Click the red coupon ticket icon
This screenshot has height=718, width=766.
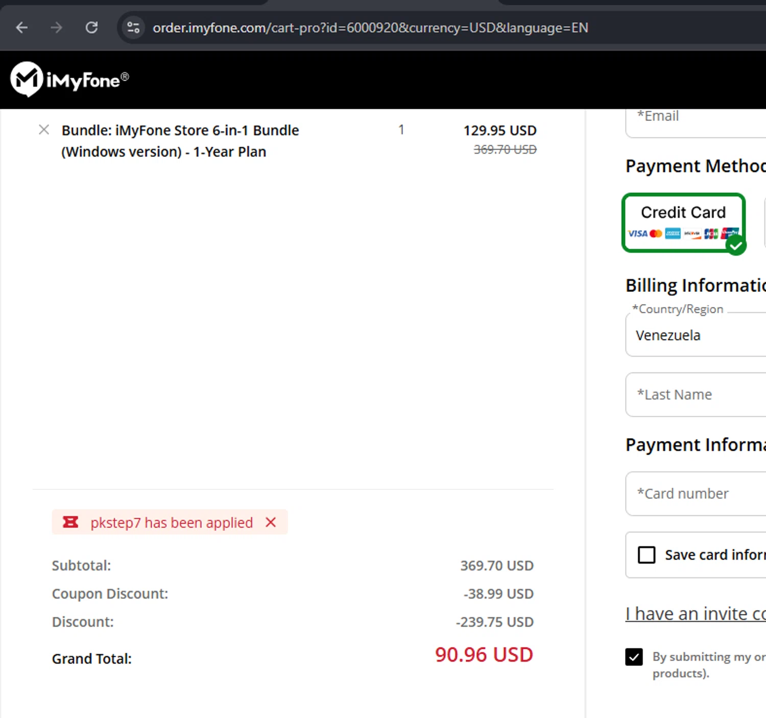click(70, 522)
